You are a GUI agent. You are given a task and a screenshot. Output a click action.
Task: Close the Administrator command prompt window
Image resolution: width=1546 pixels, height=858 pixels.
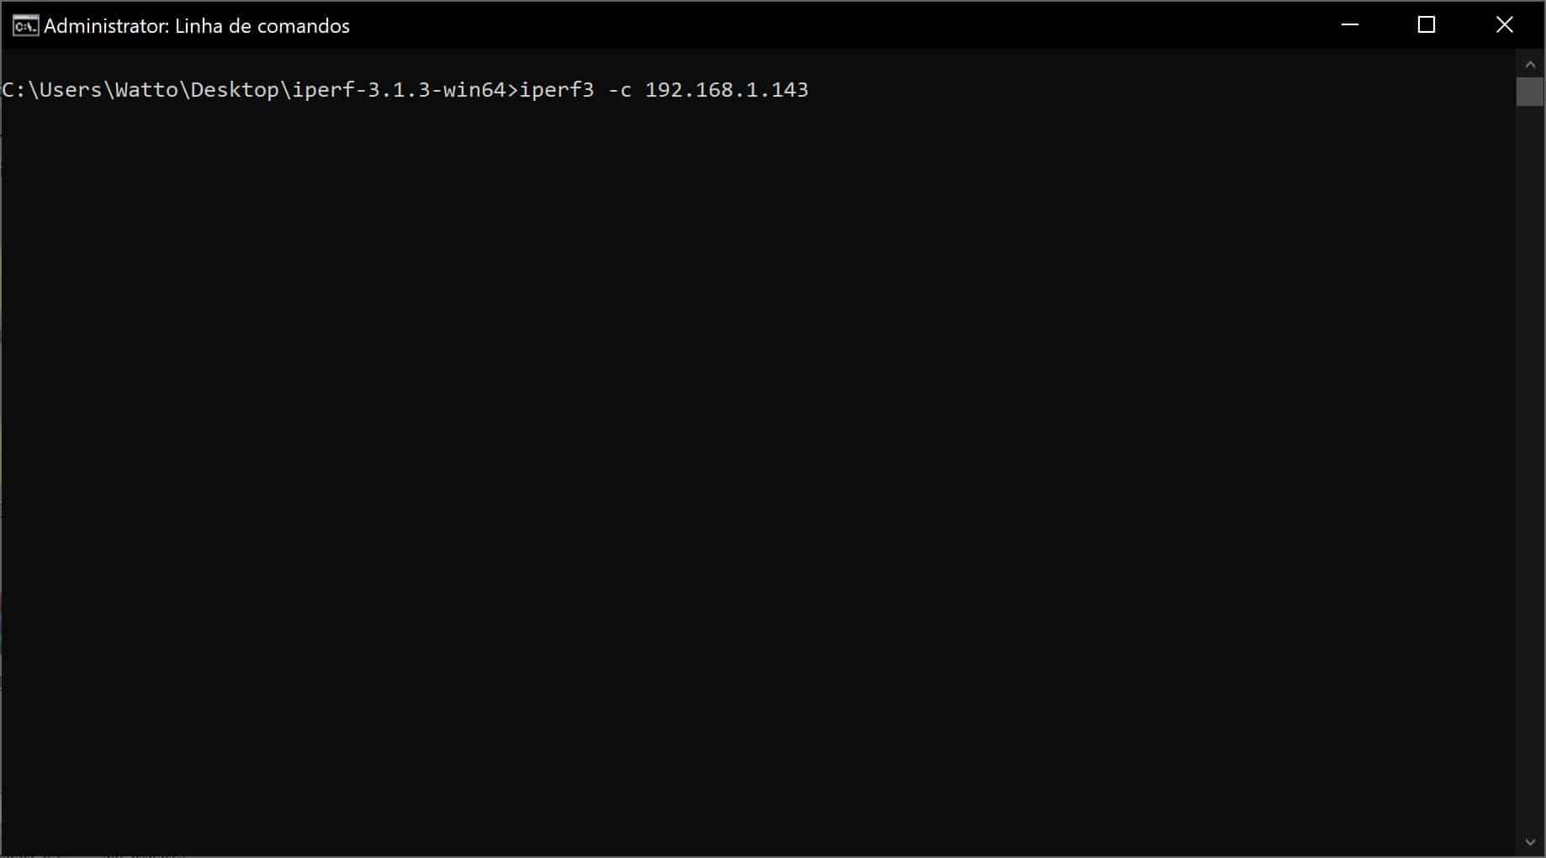tap(1505, 25)
